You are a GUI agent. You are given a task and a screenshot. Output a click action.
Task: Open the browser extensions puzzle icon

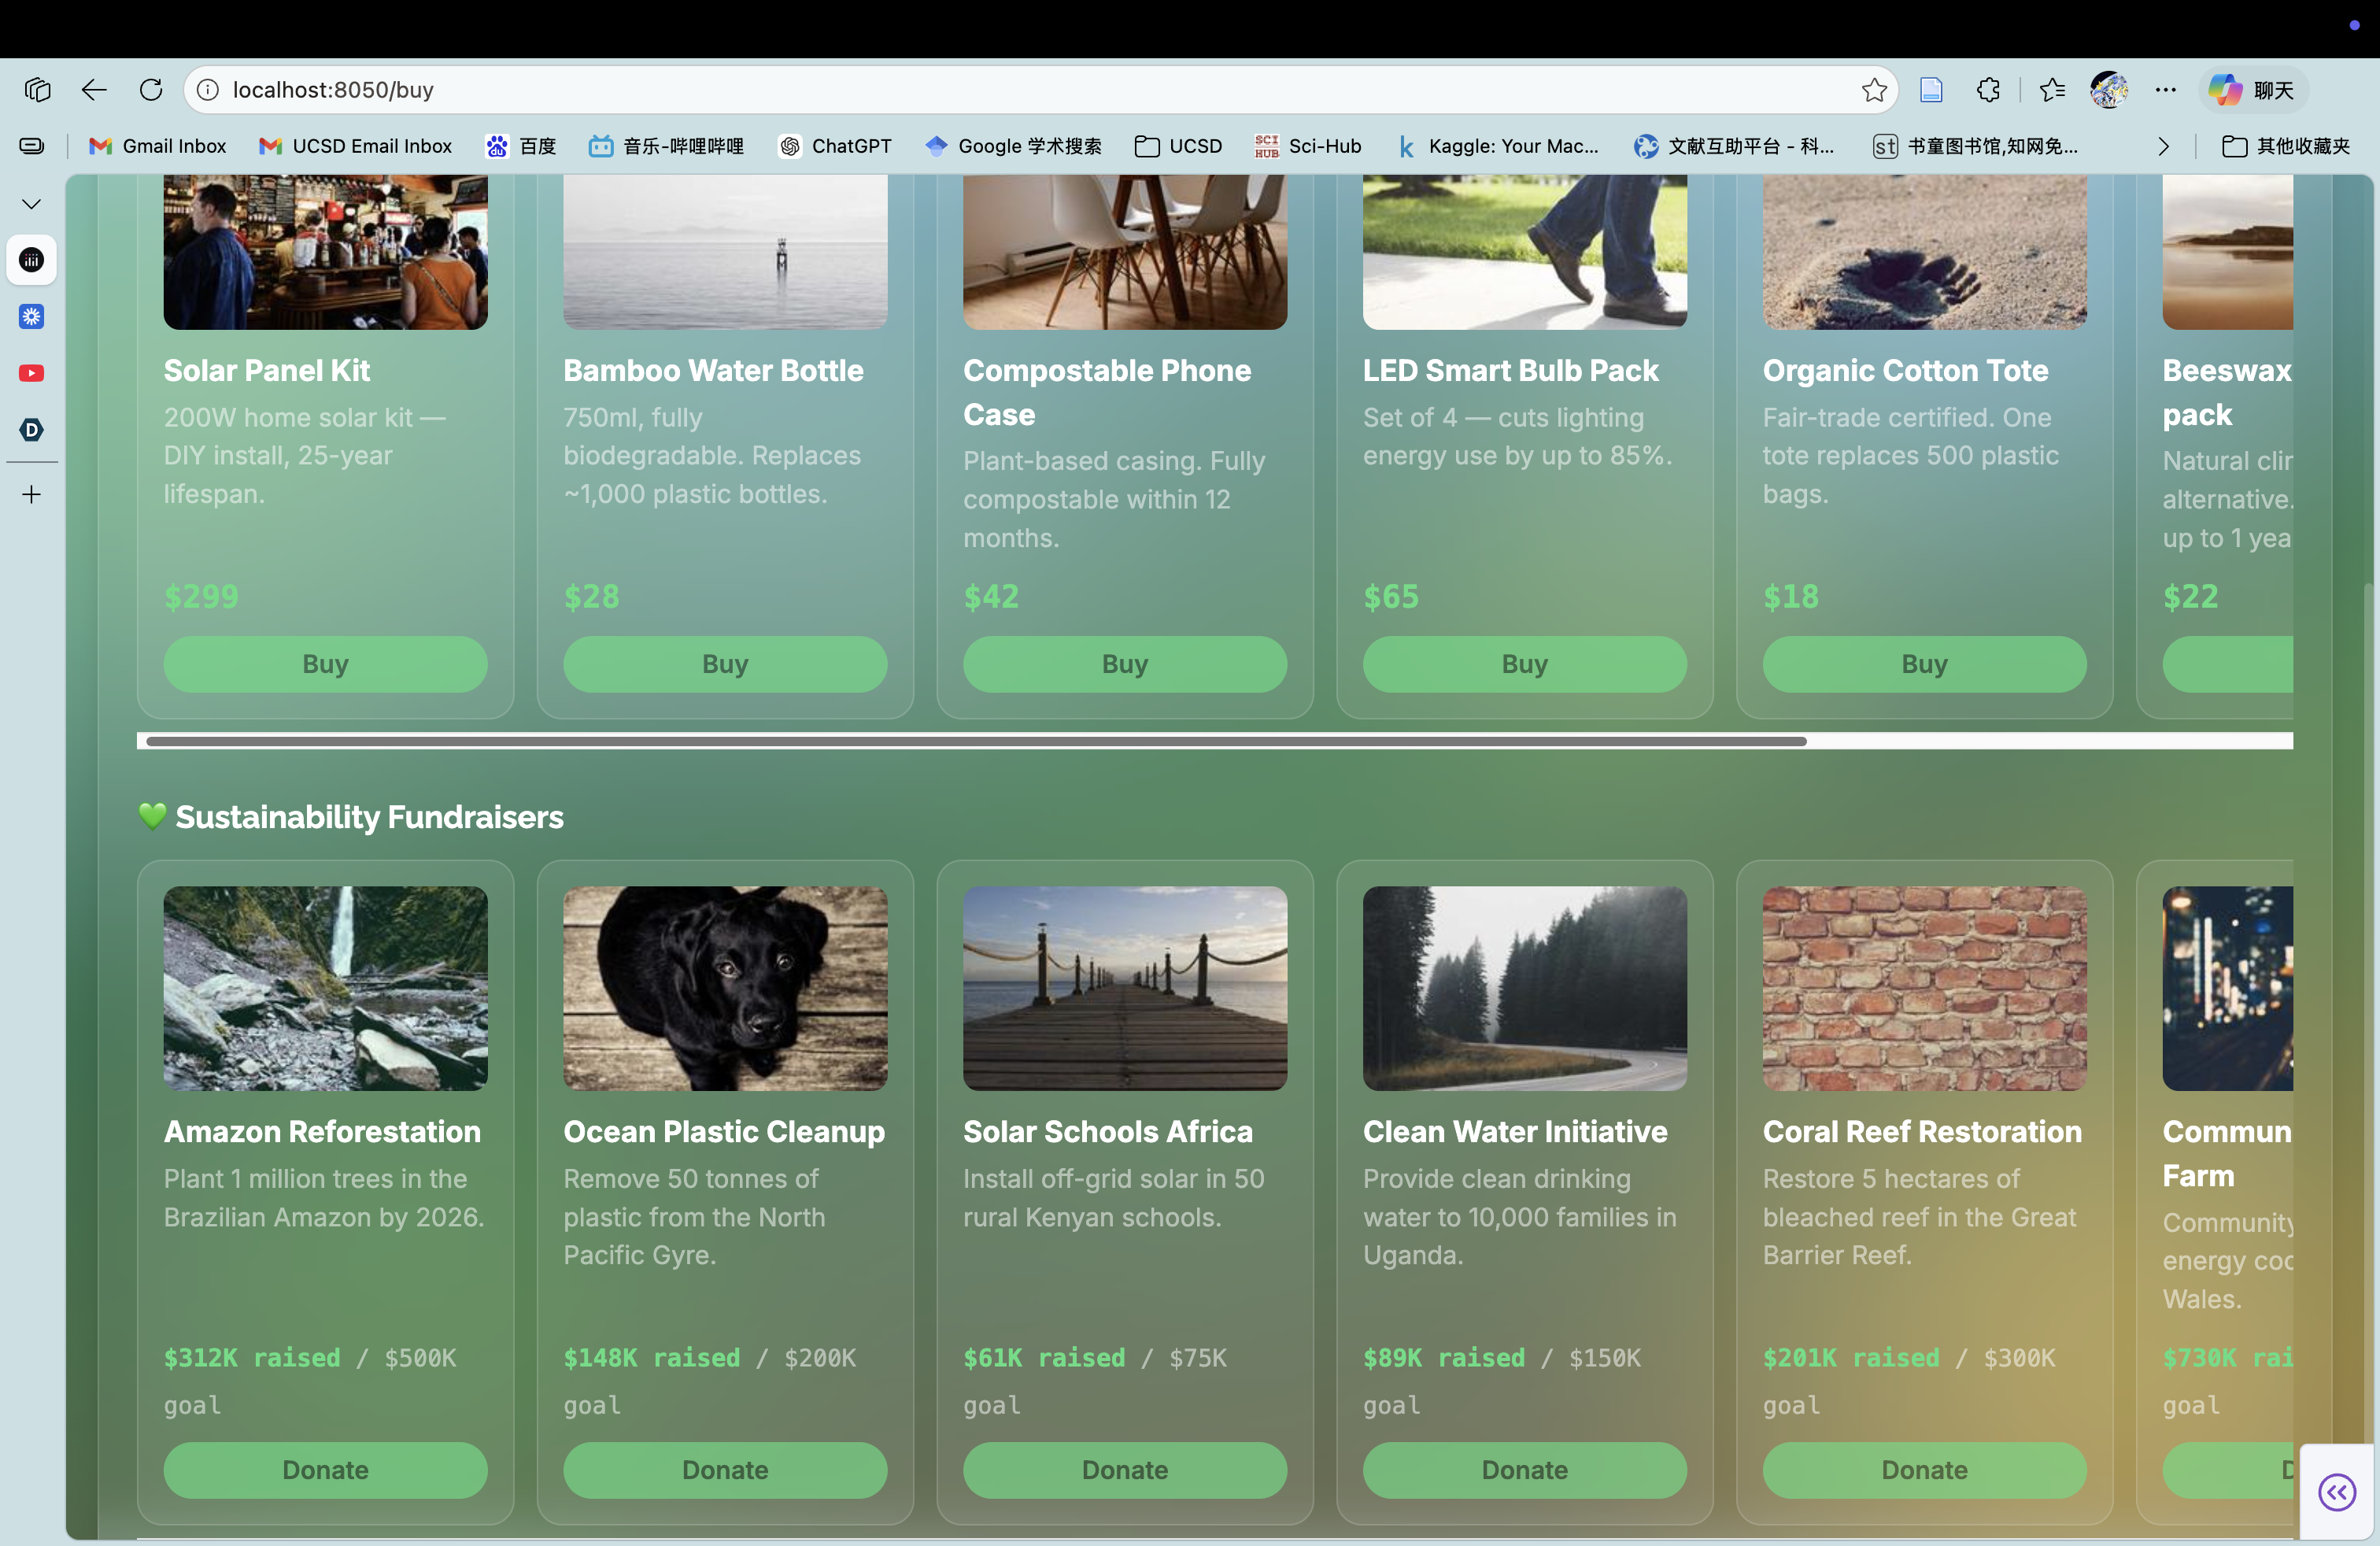(x=1988, y=90)
